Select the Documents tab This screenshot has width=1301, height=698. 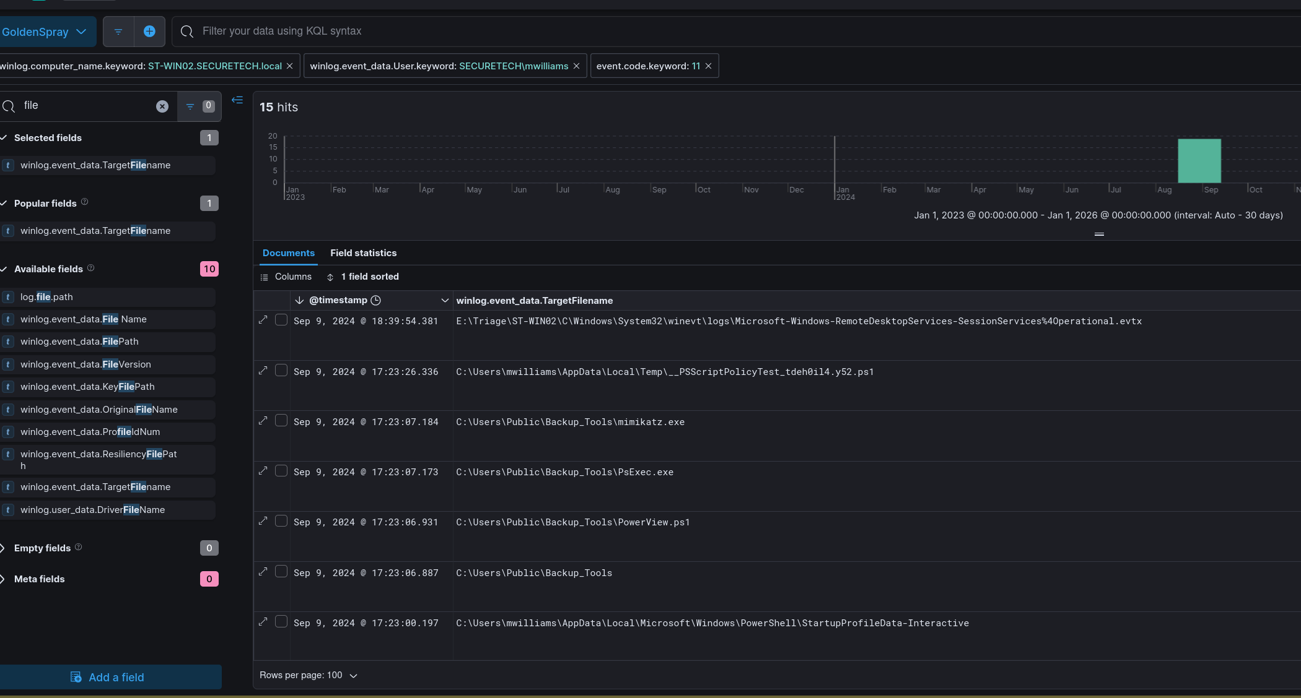pyautogui.click(x=289, y=253)
